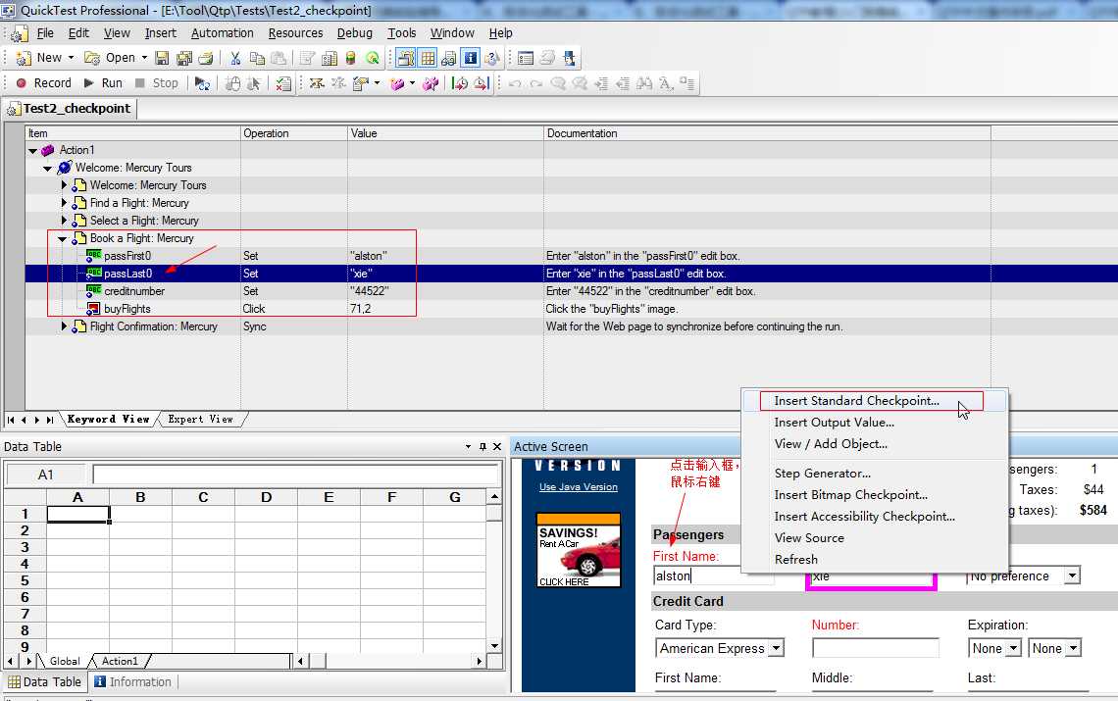Open the Card Type American Express dropdown
Screen dimensions: 1118x701
click(x=777, y=648)
